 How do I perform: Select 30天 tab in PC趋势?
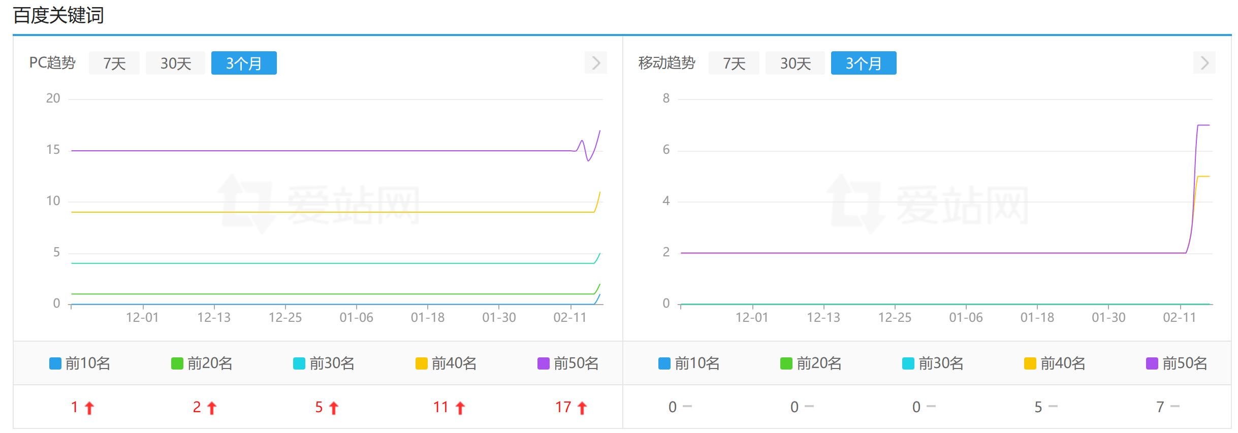pos(175,63)
